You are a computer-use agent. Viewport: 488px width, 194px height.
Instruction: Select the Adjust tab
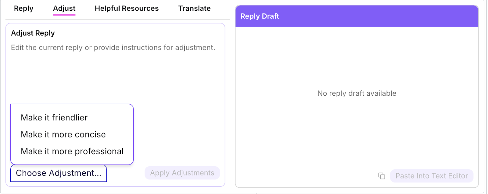click(64, 9)
